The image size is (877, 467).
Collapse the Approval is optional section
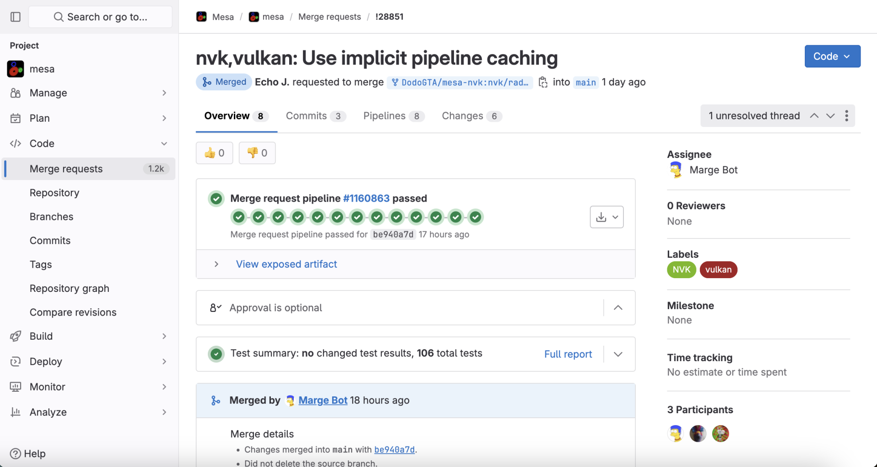coord(618,308)
